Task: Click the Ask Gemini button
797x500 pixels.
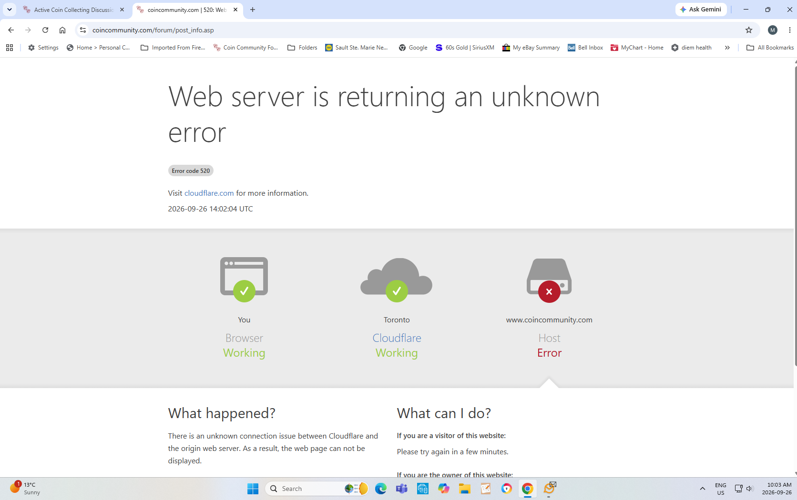Action: click(x=701, y=10)
